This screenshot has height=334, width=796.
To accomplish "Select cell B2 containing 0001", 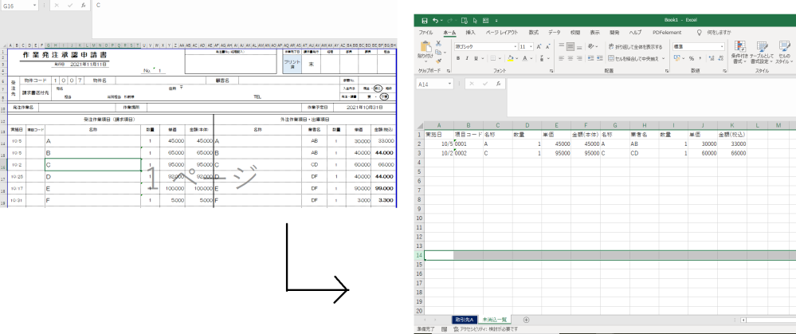I will [469, 143].
